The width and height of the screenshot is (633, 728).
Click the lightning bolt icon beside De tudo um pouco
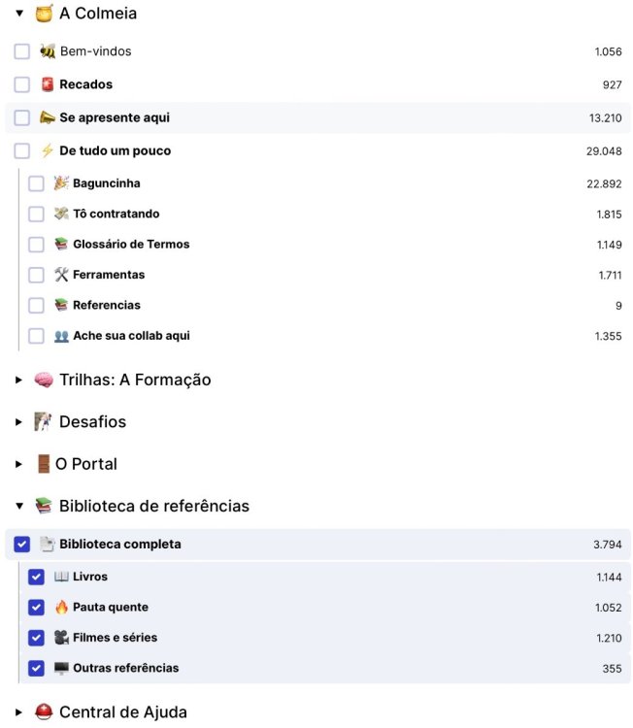pos(48,151)
